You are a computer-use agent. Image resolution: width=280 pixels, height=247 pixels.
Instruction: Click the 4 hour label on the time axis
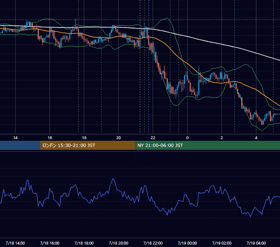(x=256, y=138)
